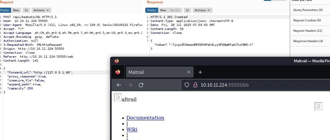Open Actions dropdown in Response panel
Viewport: 330px width, 140px height.
(x=202, y=10)
